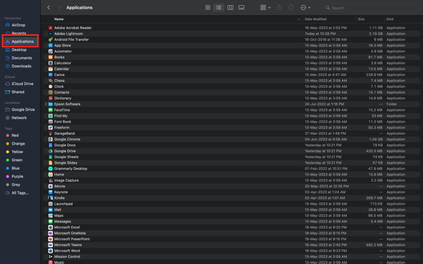
Task: Select the Mission Control row
Action: point(232,257)
